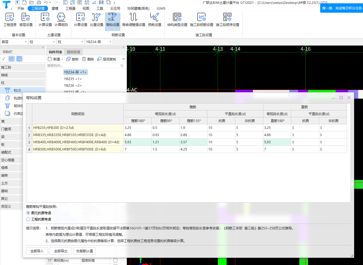Click the open folder icon in quick toolbar

32,2
